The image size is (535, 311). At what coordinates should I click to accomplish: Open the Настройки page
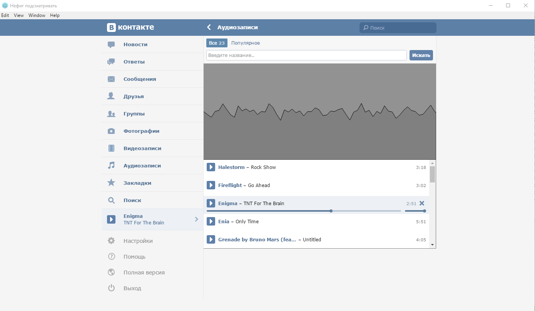point(152,241)
